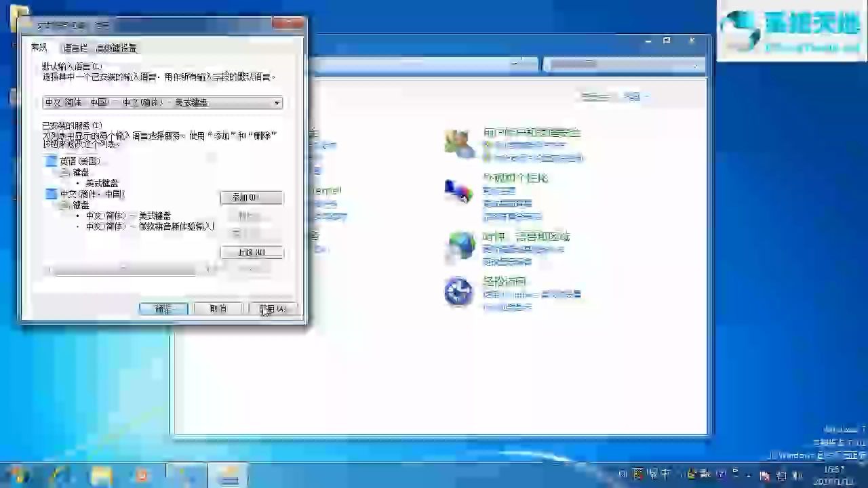
Task: Open the Windows Start orb
Action: tap(18, 474)
